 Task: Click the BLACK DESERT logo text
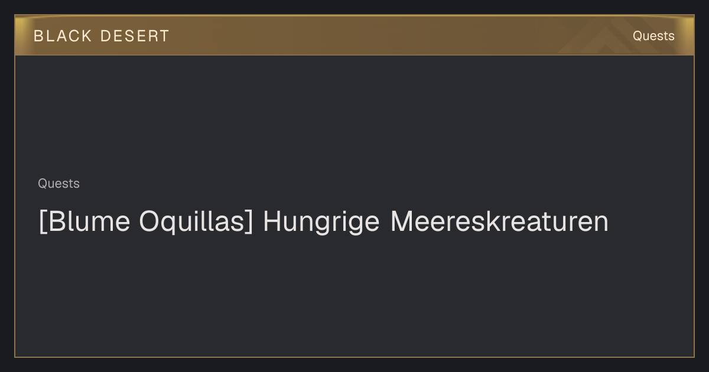102,36
